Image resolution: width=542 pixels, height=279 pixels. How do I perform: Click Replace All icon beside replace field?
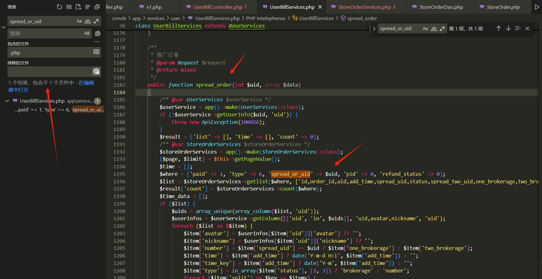click(98, 33)
